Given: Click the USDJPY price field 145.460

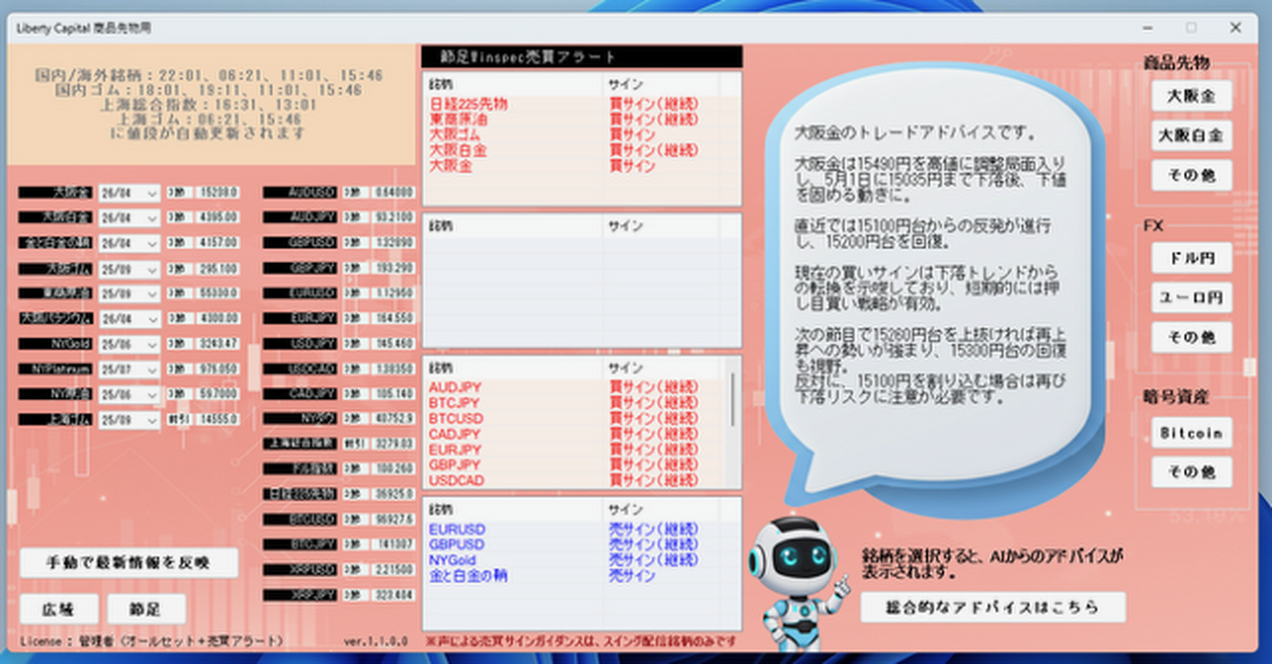Looking at the screenshot, I should 393,344.
